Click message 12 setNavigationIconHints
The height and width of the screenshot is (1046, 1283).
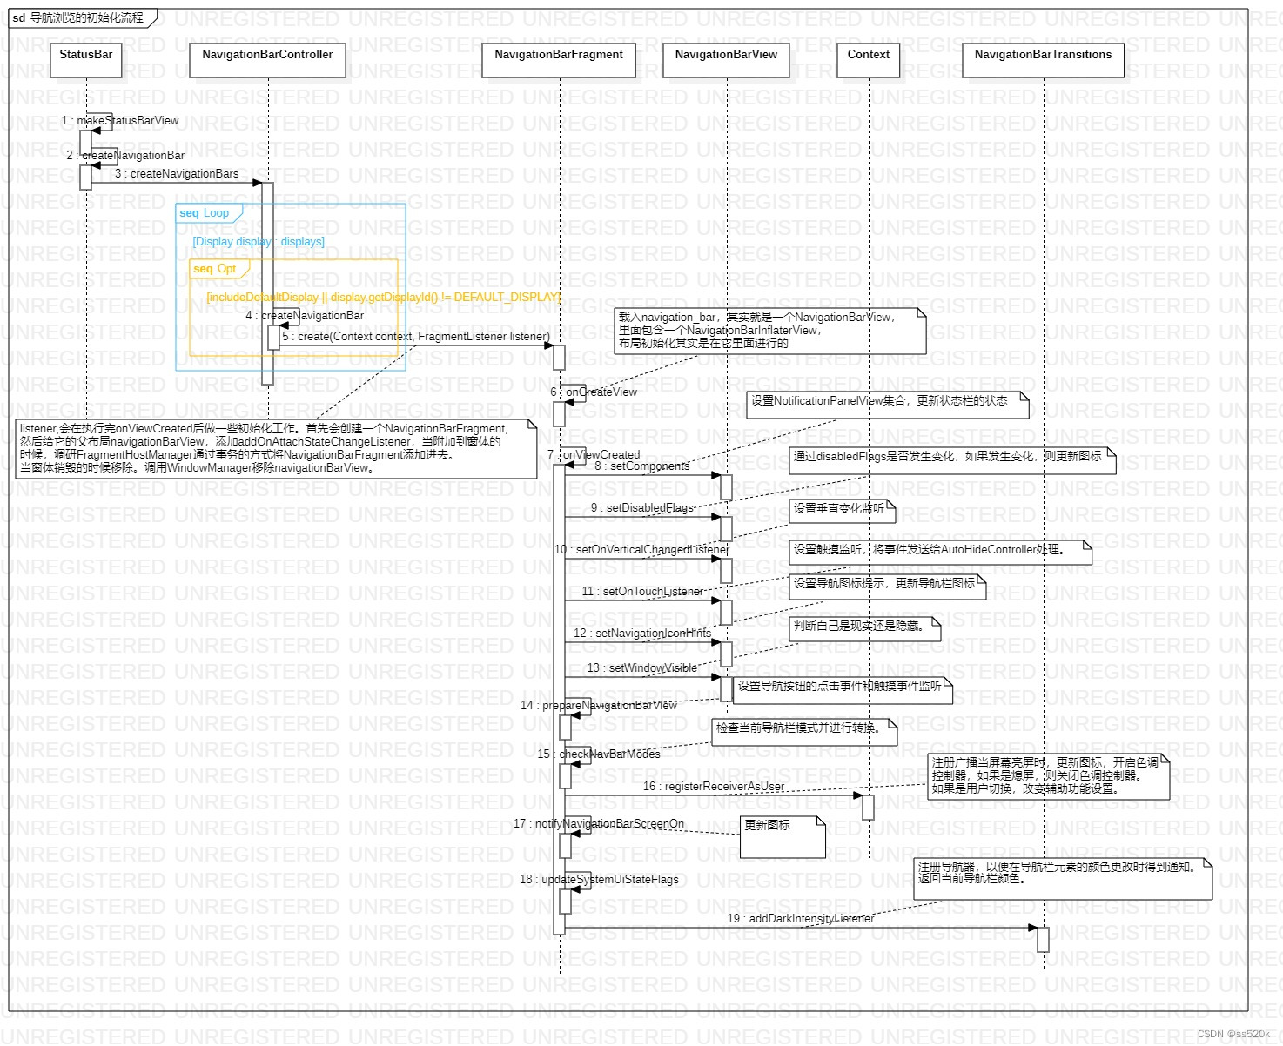[642, 634]
